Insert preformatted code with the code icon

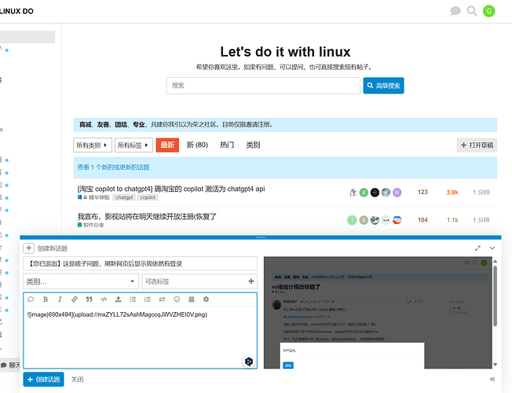(x=104, y=299)
